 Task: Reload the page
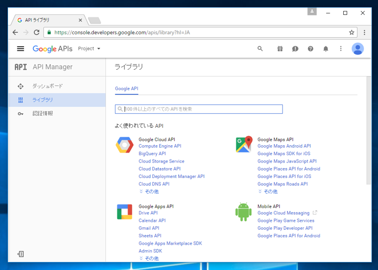click(x=36, y=32)
